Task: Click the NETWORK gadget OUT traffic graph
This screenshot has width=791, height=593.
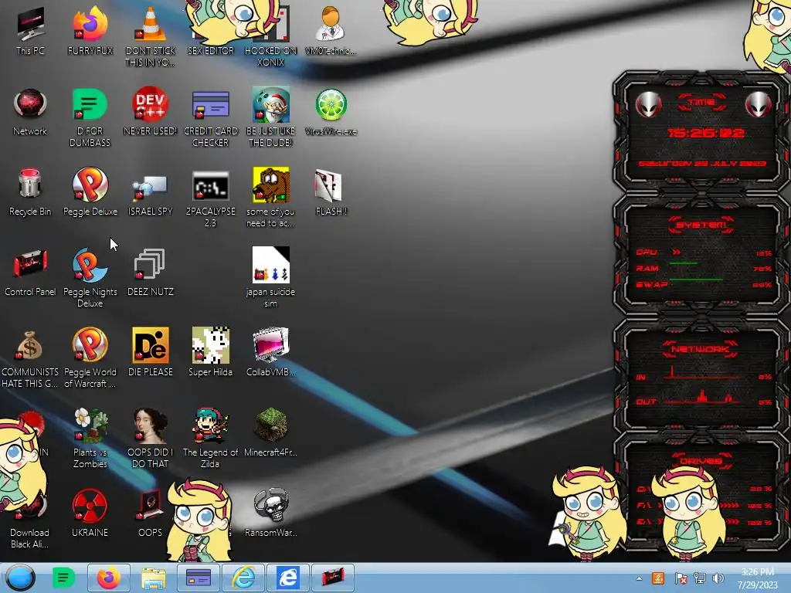Action: [x=704, y=398]
